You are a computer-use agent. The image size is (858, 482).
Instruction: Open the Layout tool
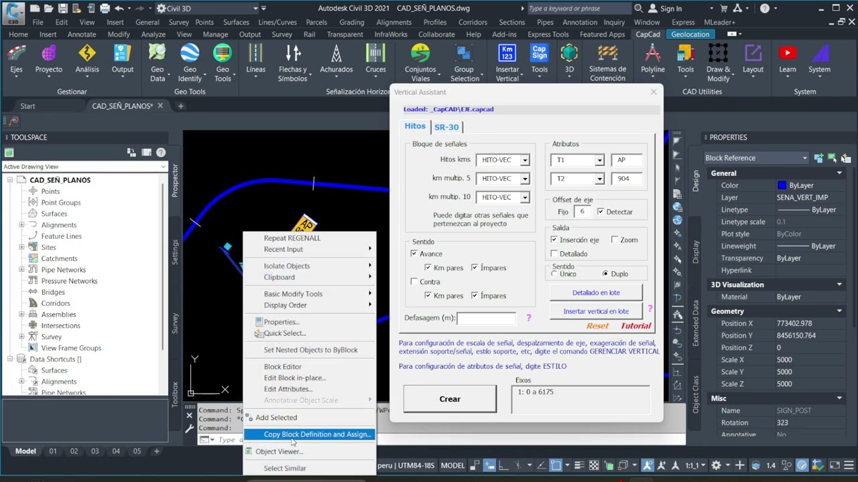tap(753, 59)
